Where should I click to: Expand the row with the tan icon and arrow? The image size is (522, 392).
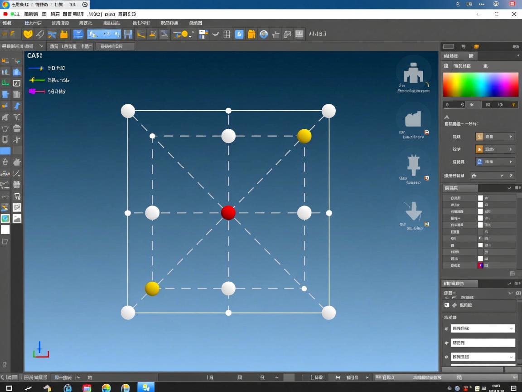coord(495,137)
